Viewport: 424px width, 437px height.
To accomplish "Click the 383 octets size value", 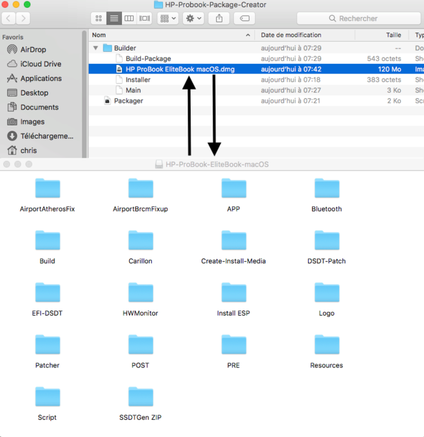I will [384, 80].
